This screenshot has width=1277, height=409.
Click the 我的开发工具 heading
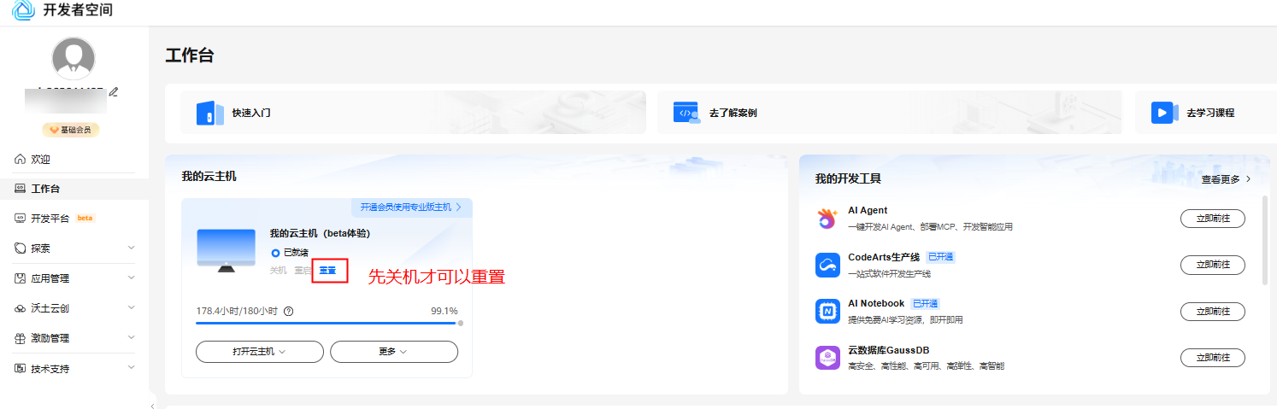click(x=848, y=179)
